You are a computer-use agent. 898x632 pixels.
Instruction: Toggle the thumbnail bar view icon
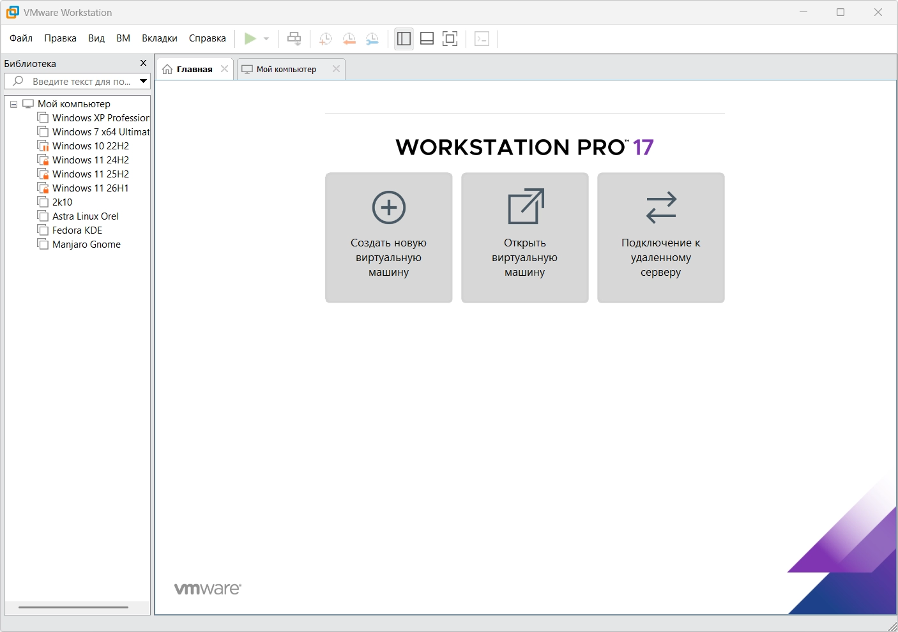click(427, 39)
